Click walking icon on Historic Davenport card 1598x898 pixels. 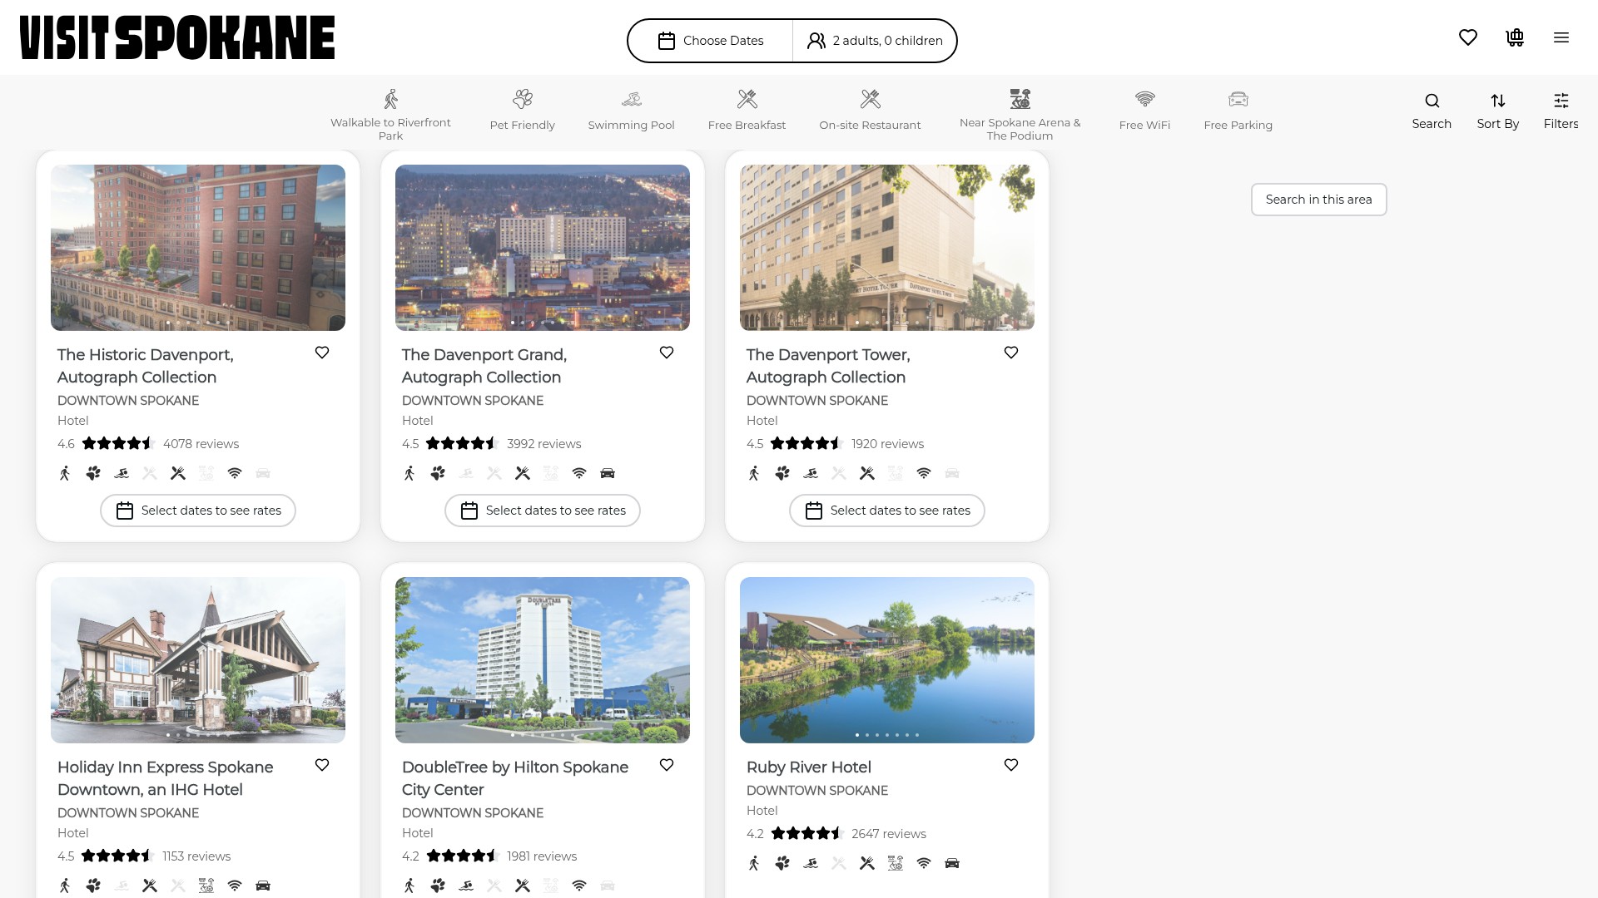point(65,473)
